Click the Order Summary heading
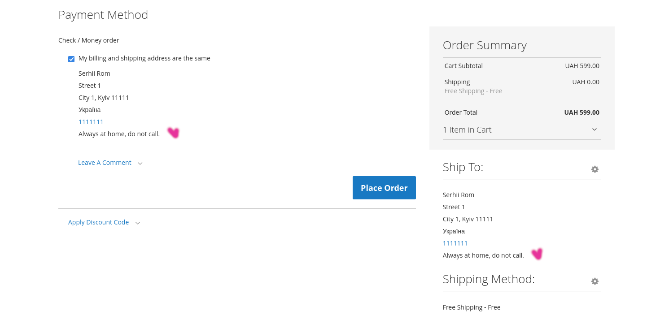 485,45
